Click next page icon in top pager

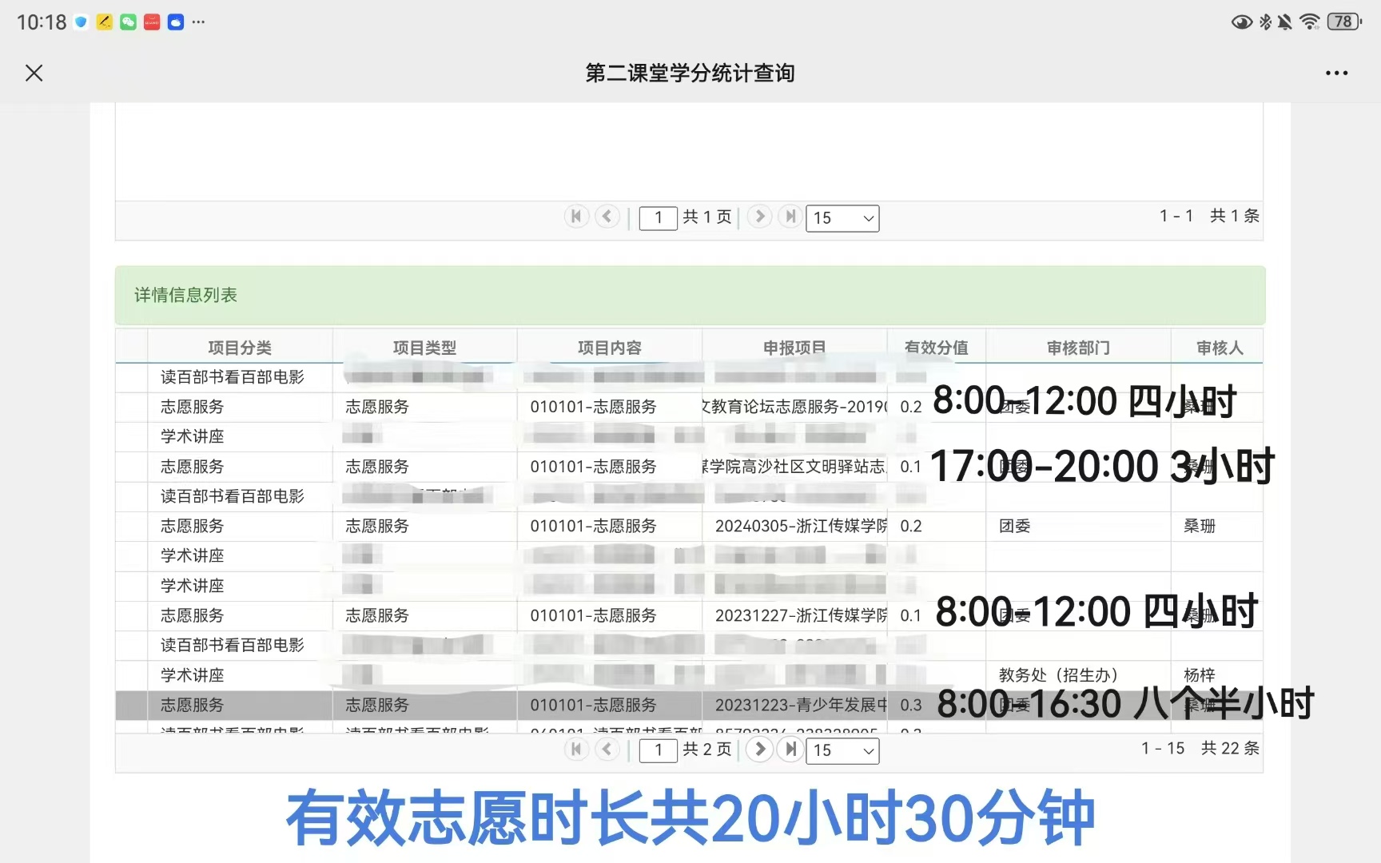(x=759, y=217)
